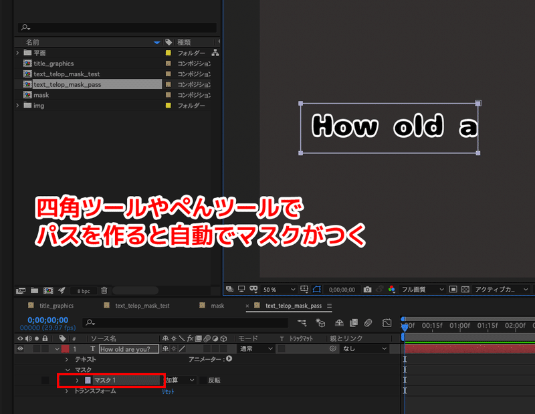Enable the Motion Blur switch icon
The width and height of the screenshot is (535, 414).
[368, 322]
